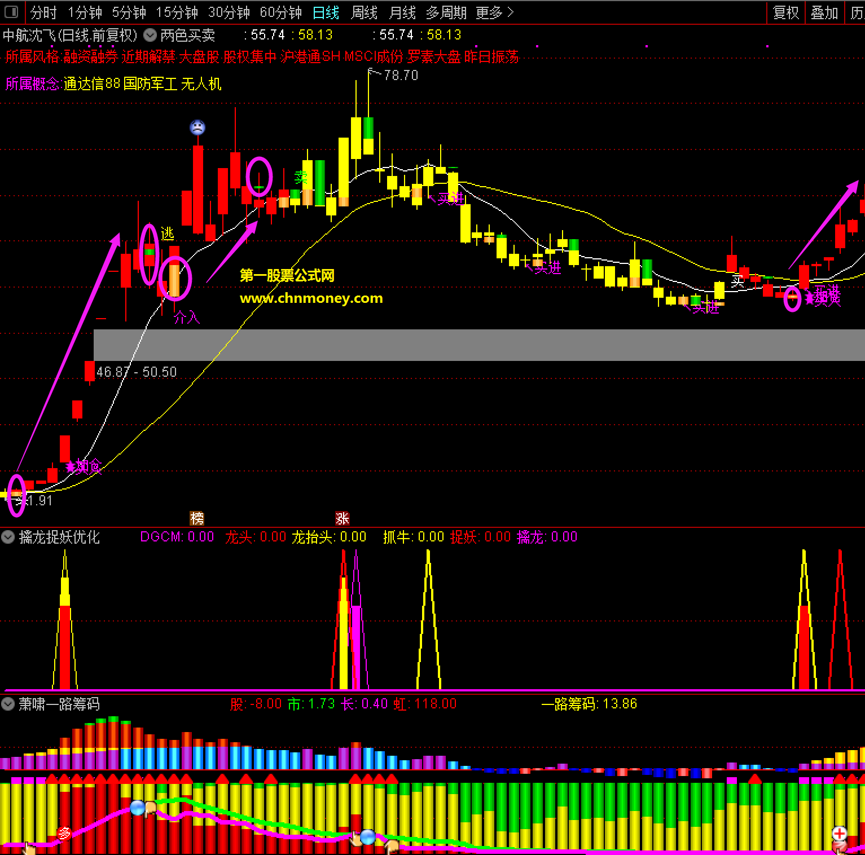The height and width of the screenshot is (855, 865).
Task: Select the 日线 daily chart tab
Action: (326, 12)
